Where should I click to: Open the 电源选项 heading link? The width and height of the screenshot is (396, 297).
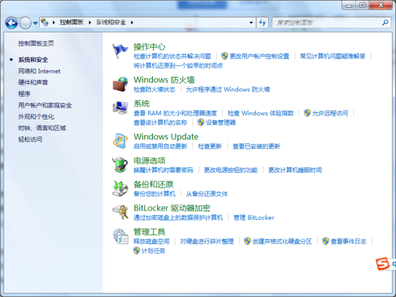[149, 160]
